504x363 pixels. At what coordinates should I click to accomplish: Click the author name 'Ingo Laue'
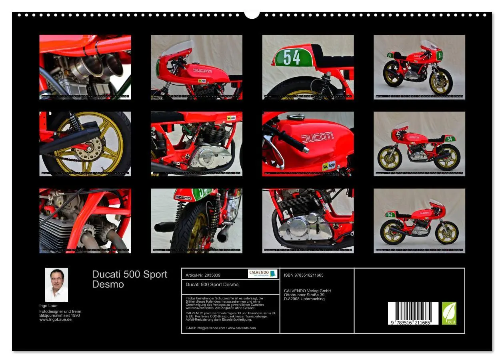coord(48,306)
